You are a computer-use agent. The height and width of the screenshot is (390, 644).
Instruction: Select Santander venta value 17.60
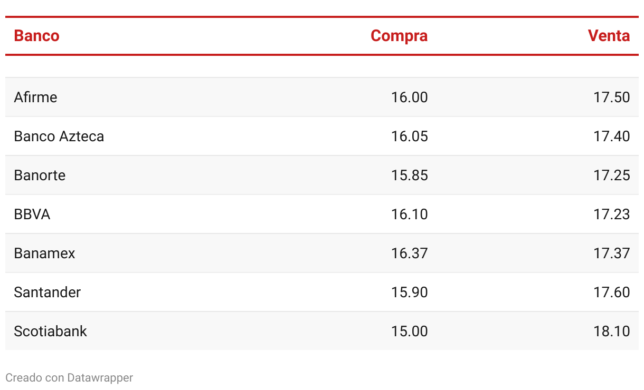click(x=612, y=292)
